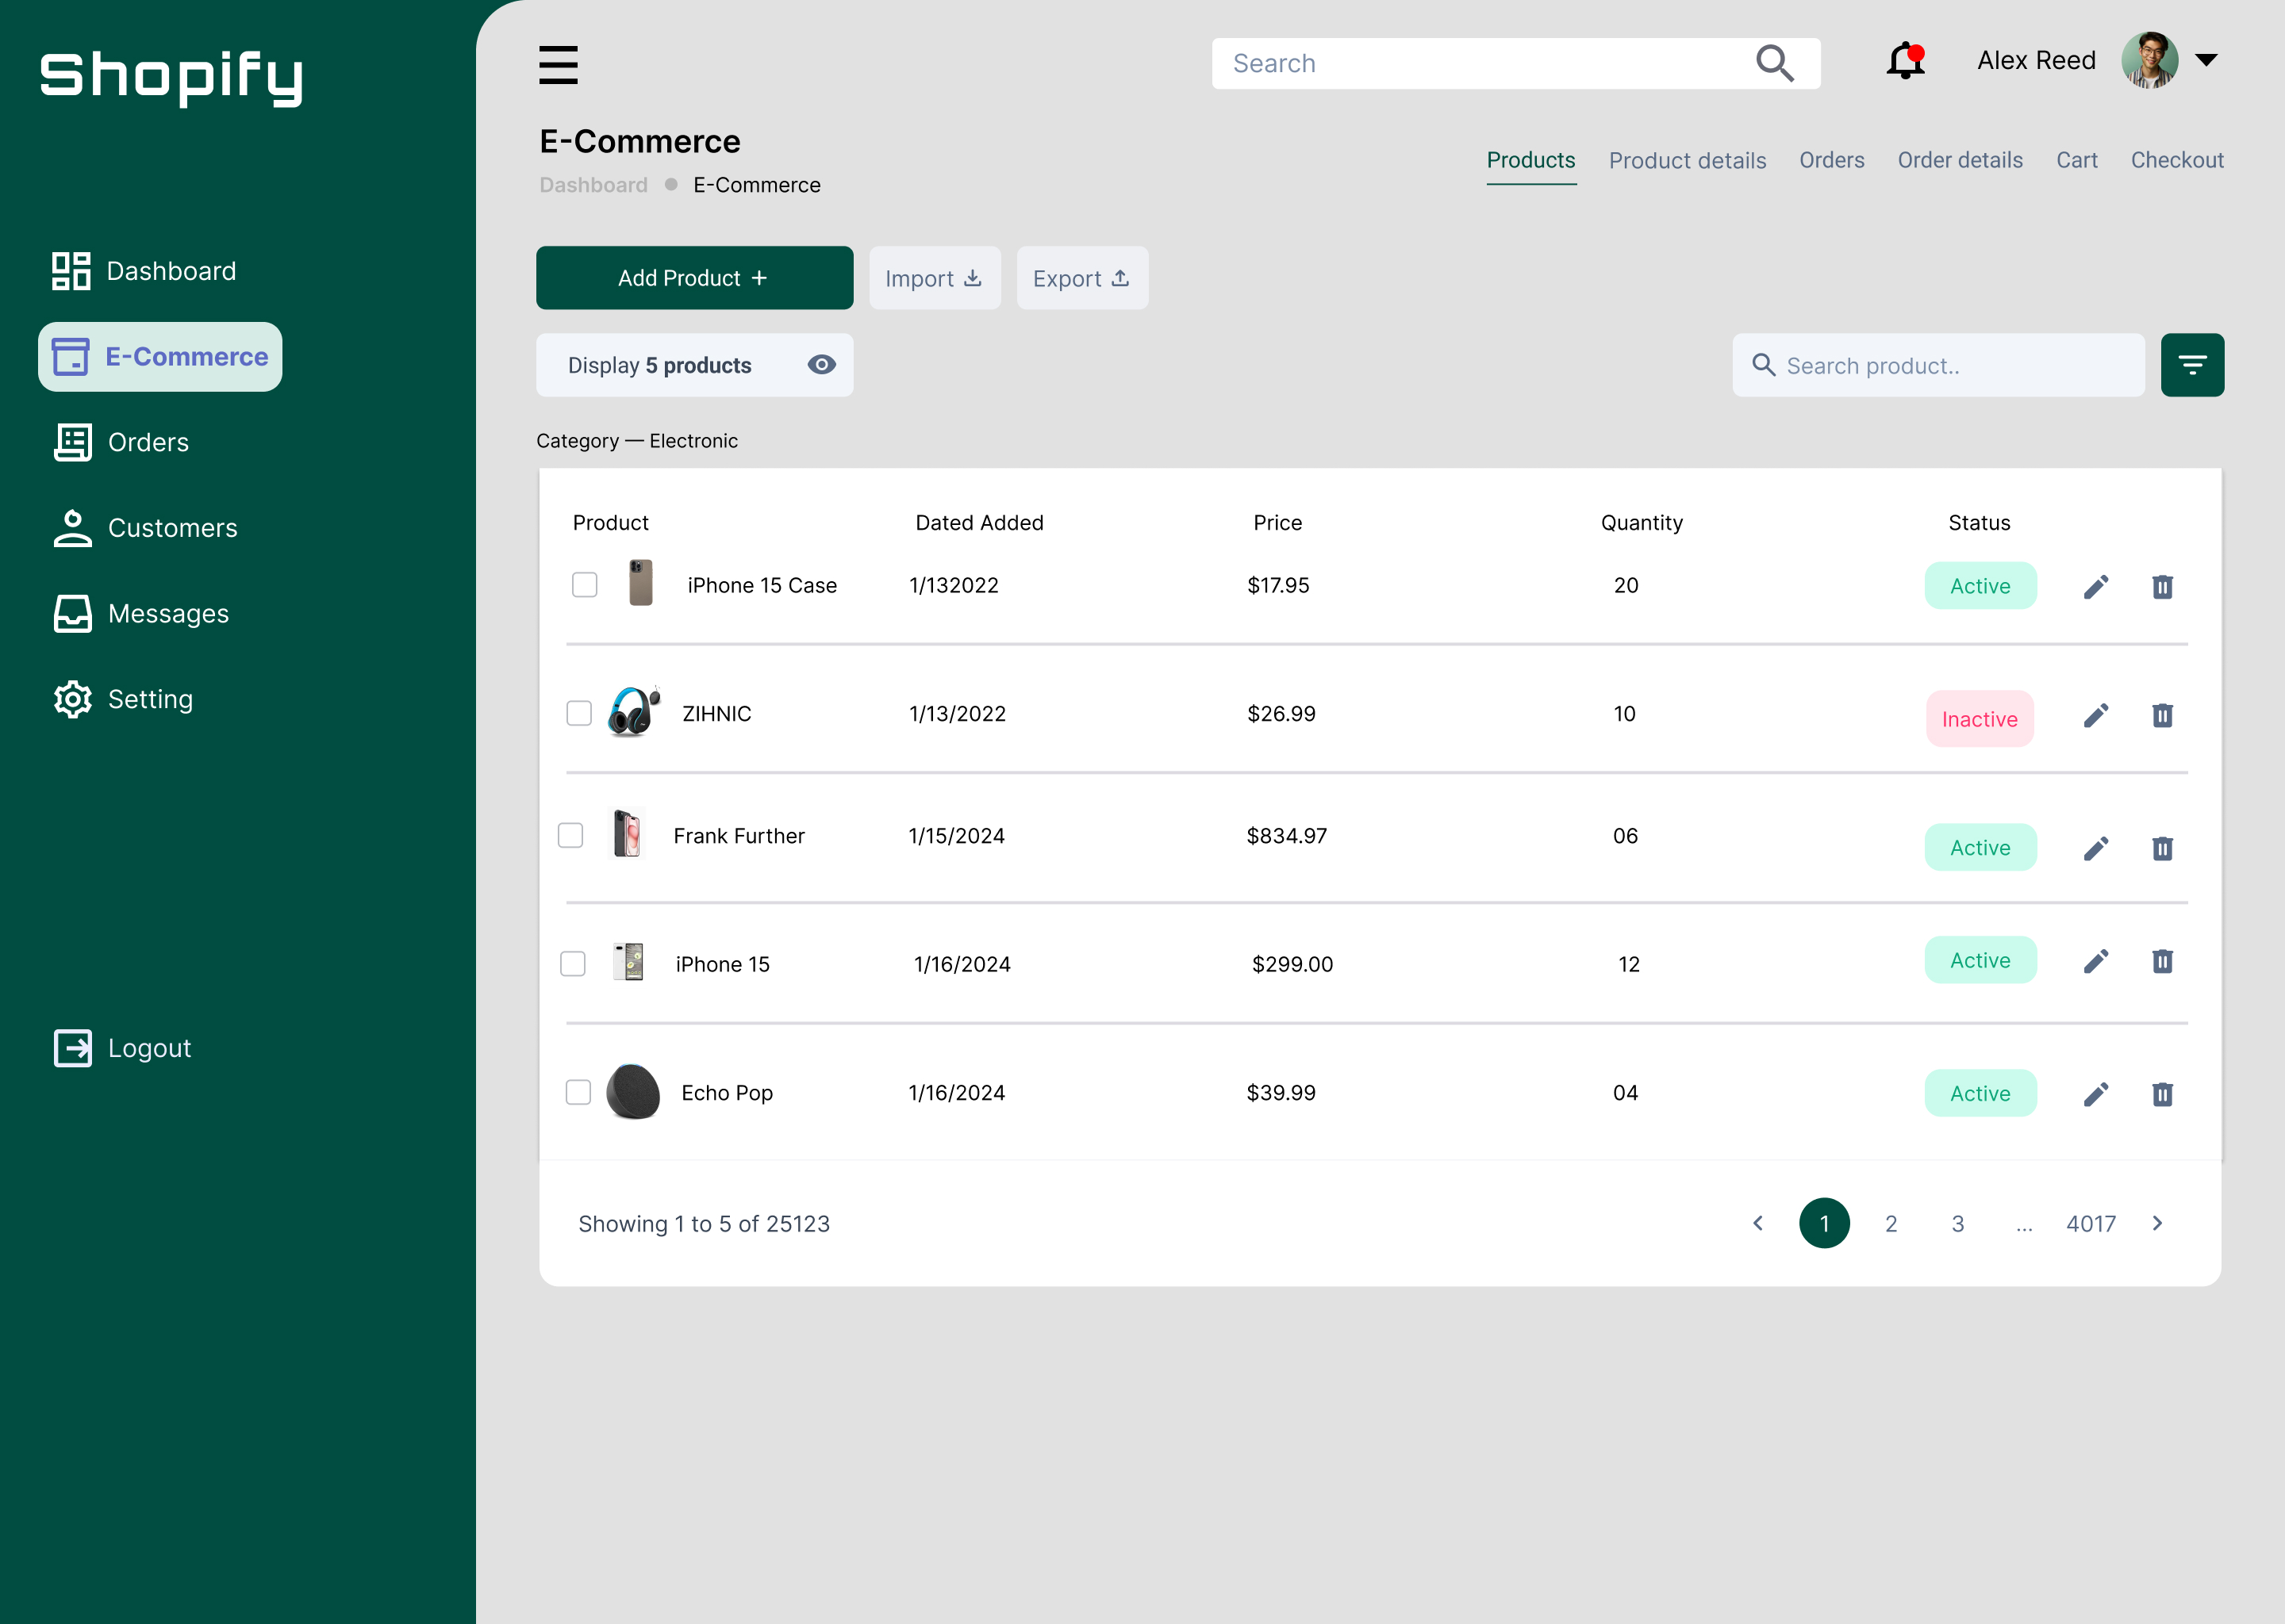Click the Dashboard breadcrumb link
Screen dimensions: 2285x1624
point(593,185)
